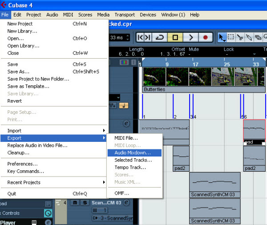
Task: Select Replace Audio in Video File...
Action: coord(53,145)
